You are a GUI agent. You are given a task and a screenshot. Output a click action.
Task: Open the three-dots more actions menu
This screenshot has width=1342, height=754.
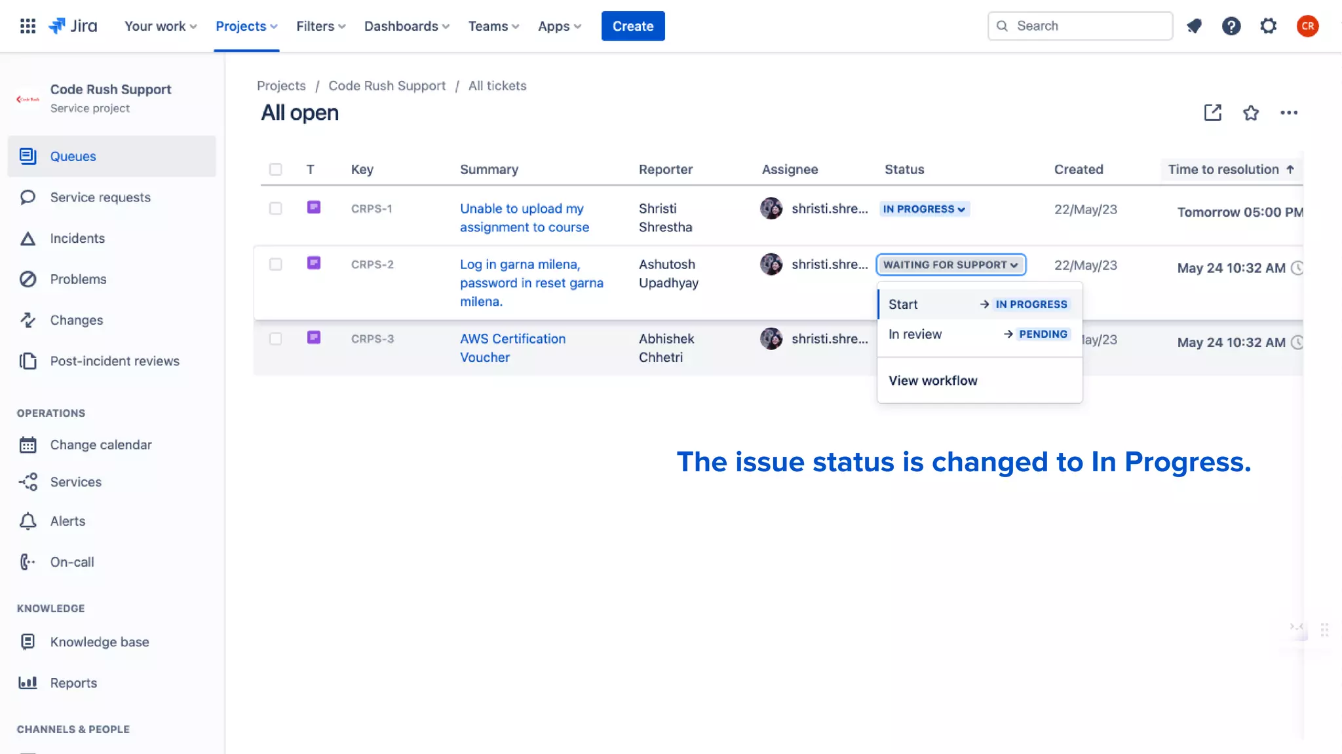click(x=1289, y=113)
